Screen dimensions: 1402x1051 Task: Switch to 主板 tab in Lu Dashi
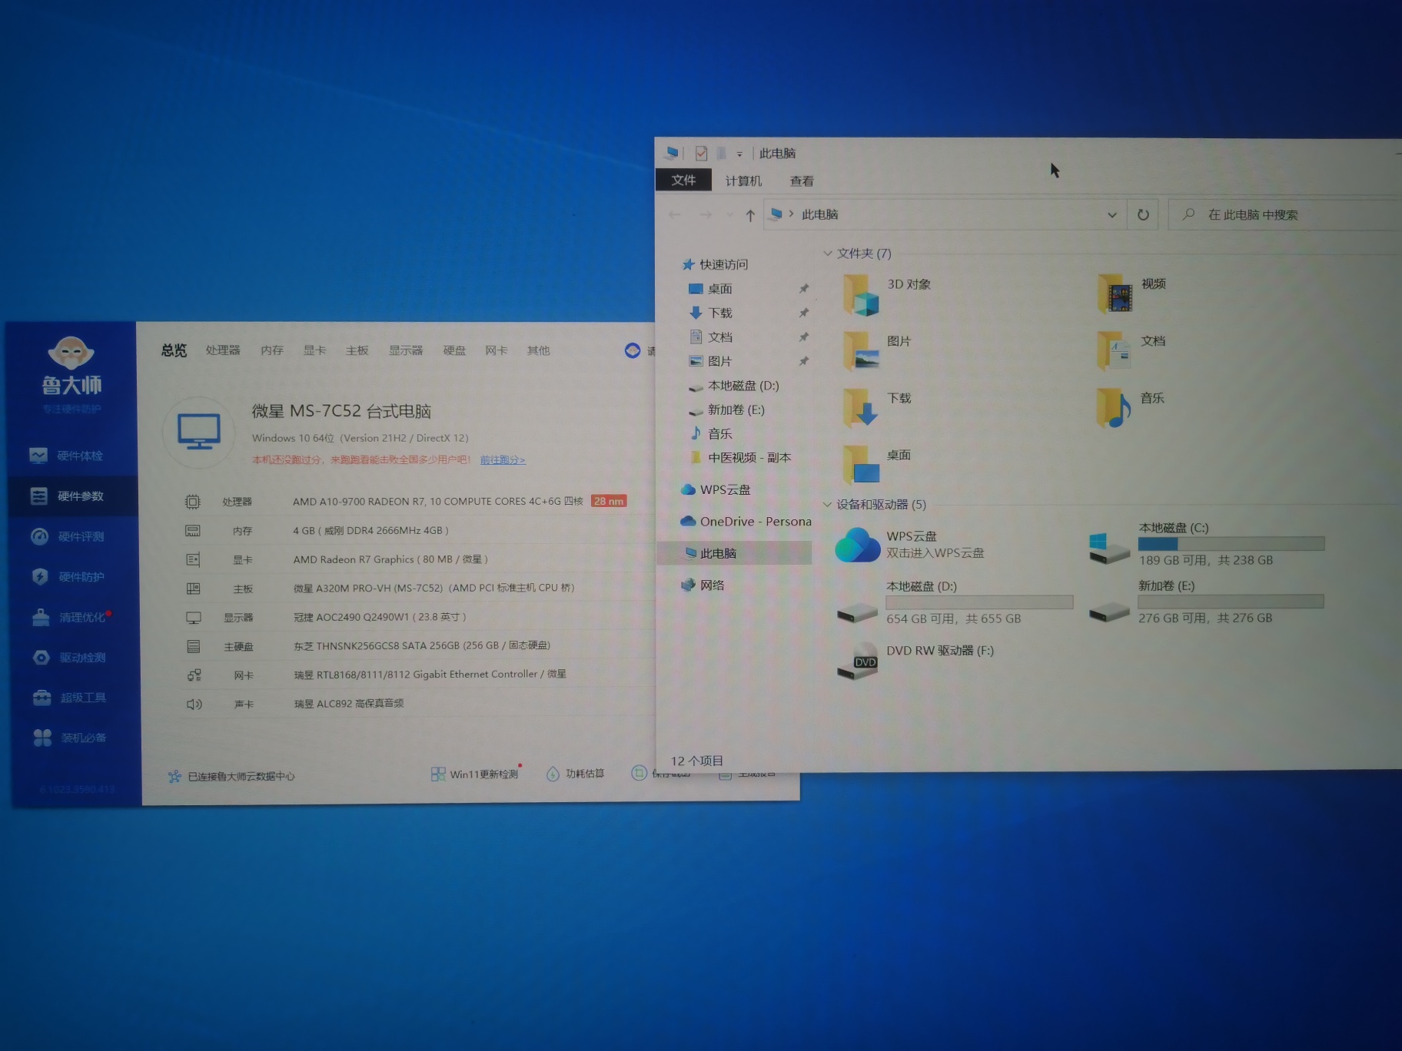click(x=357, y=350)
